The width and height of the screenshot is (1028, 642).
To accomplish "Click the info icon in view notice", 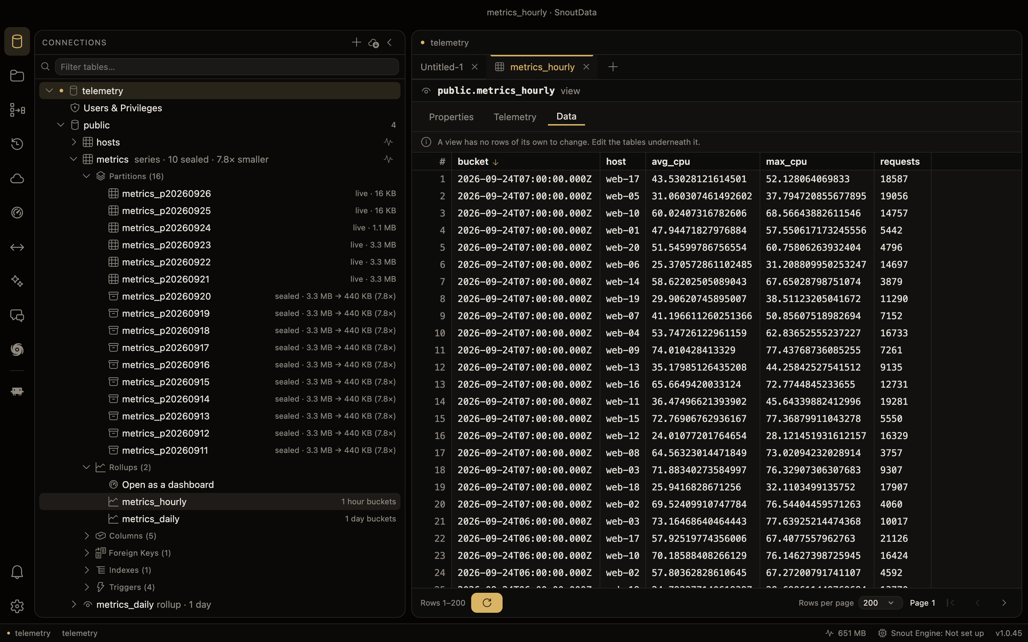I will (426, 142).
